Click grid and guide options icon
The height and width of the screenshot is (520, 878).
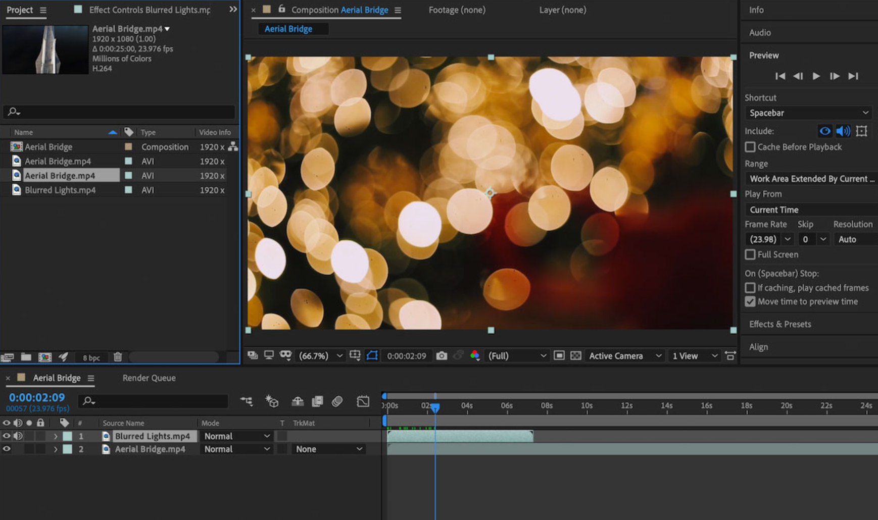coord(355,355)
